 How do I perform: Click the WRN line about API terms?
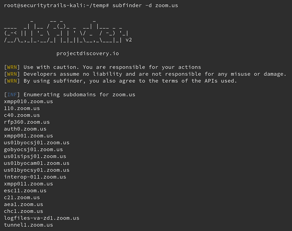121,81
